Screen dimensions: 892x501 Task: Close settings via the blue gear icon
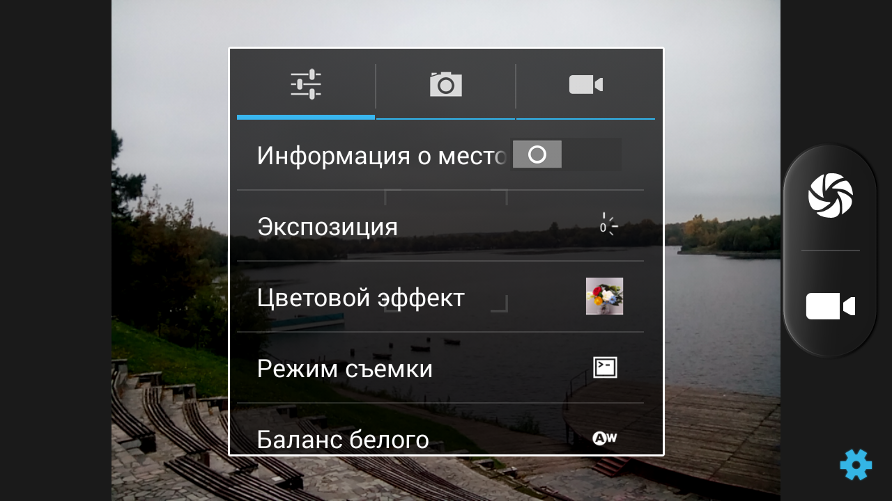(x=856, y=464)
